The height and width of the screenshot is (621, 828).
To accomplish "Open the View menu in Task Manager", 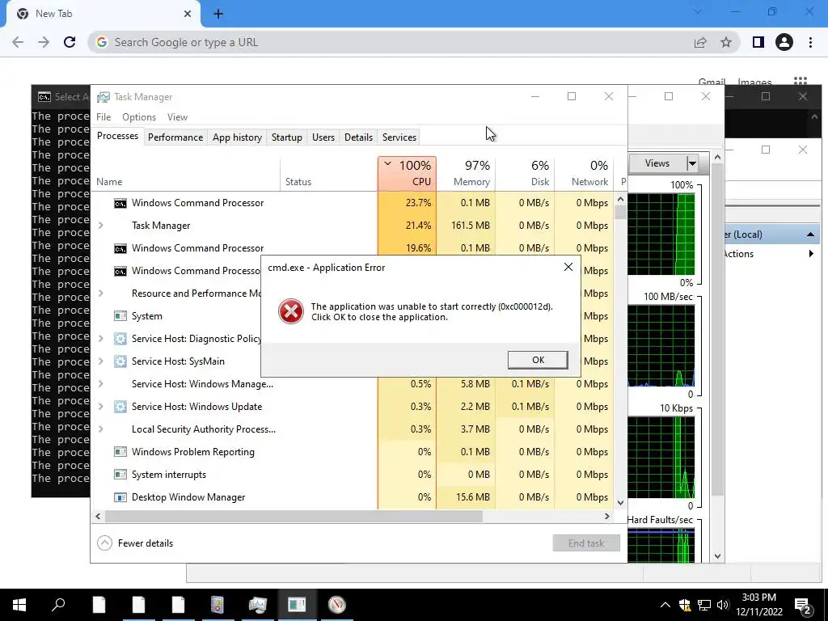I will pos(177,117).
